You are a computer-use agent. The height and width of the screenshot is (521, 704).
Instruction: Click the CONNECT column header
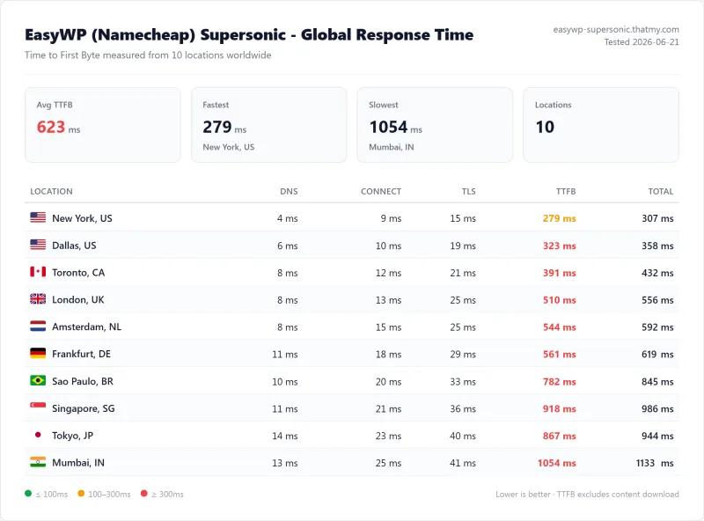coord(381,191)
